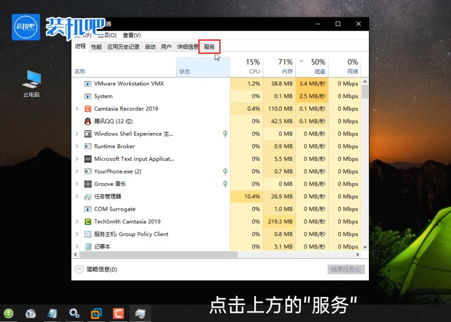Open Camtasia from the taskbar
This screenshot has height=322, width=451.
[x=118, y=314]
